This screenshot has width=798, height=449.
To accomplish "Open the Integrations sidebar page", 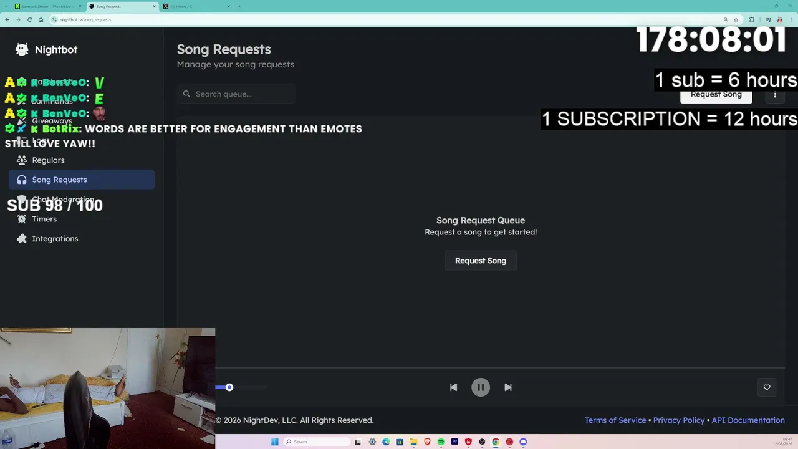I will (x=82, y=239).
